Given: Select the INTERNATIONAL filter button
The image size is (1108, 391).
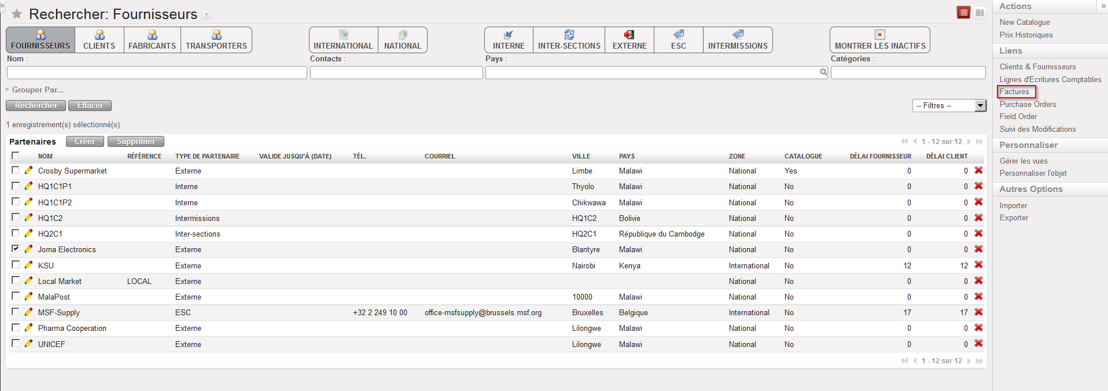Looking at the screenshot, I should click(343, 40).
